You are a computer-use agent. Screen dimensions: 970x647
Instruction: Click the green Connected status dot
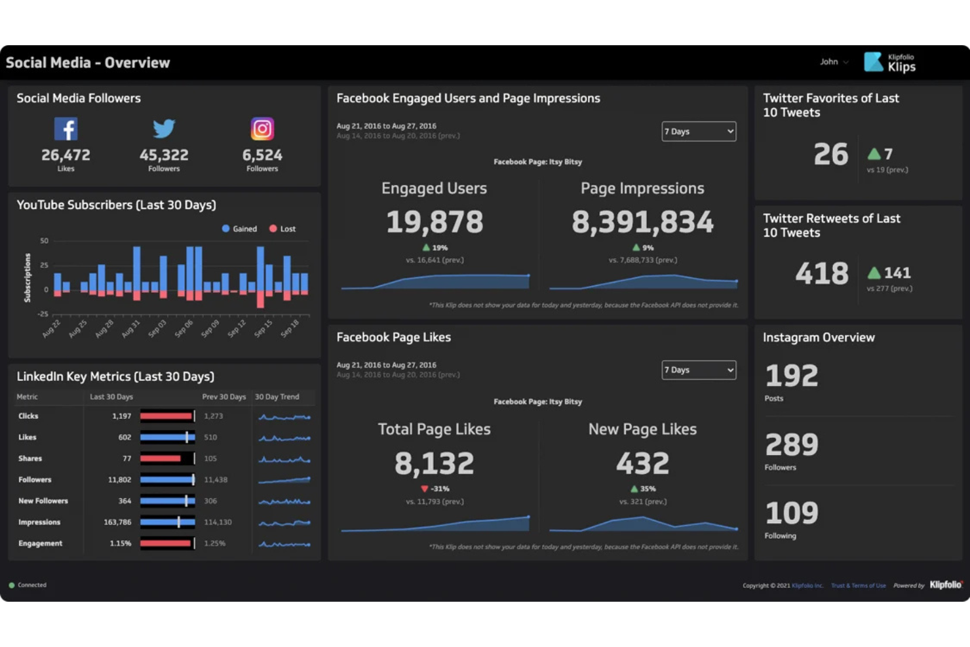tap(12, 585)
